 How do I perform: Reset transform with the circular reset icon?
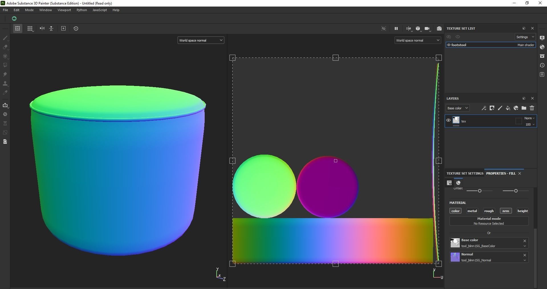[x=76, y=28]
